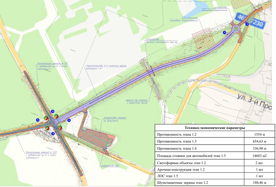Click the blue A marker north of the crossroads
The image size is (276, 187).
pyautogui.click(x=52, y=111)
